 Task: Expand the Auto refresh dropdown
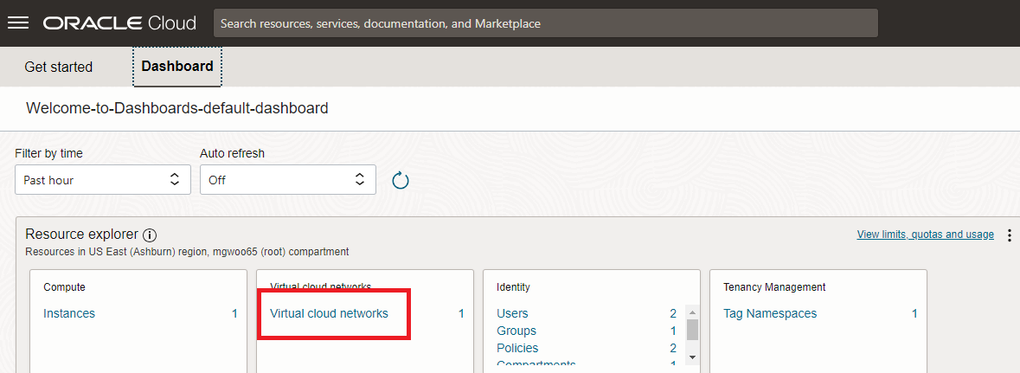[287, 180]
